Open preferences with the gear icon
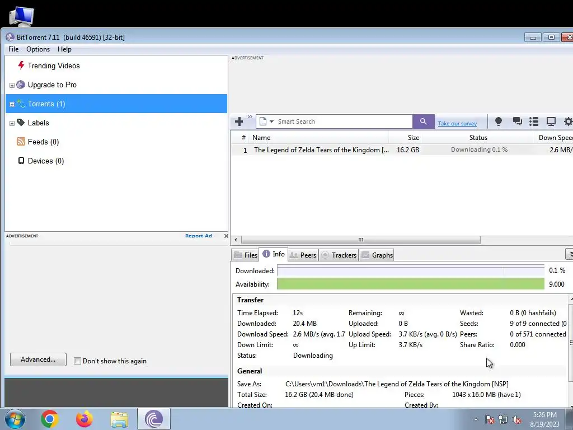Screen dimensions: 573x430 click(569, 121)
